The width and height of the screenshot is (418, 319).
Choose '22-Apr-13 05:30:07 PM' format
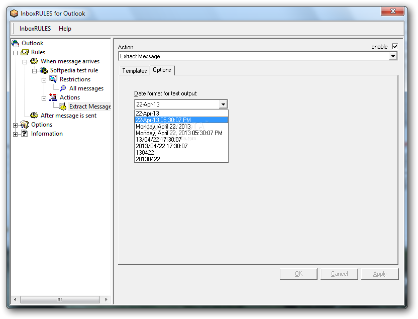[x=181, y=120]
